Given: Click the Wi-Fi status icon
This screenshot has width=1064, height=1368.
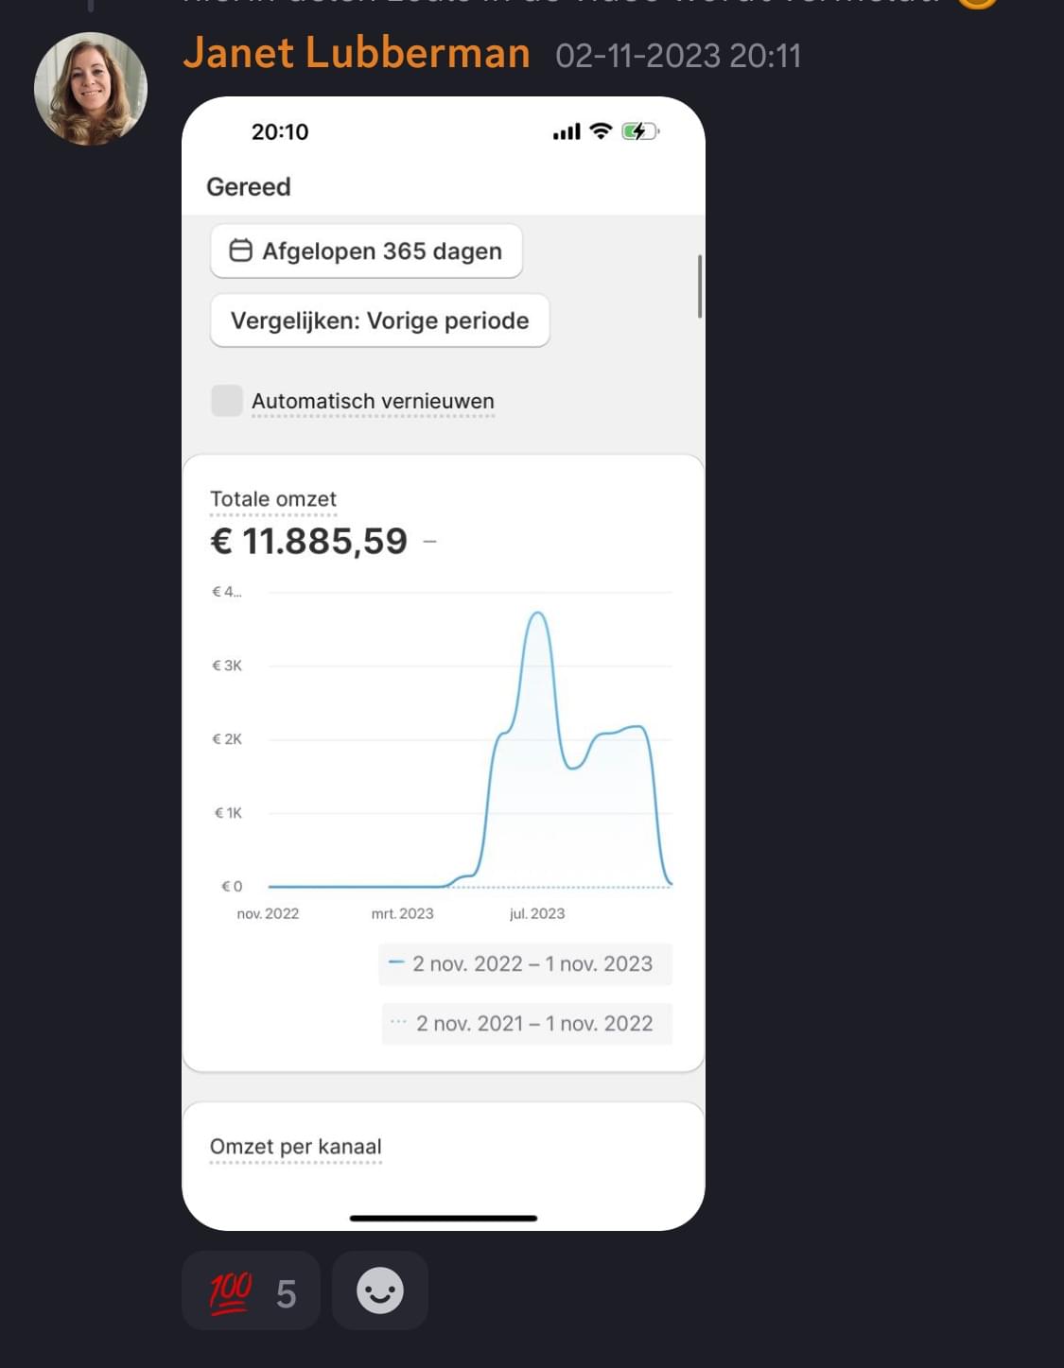Looking at the screenshot, I should coord(601,131).
